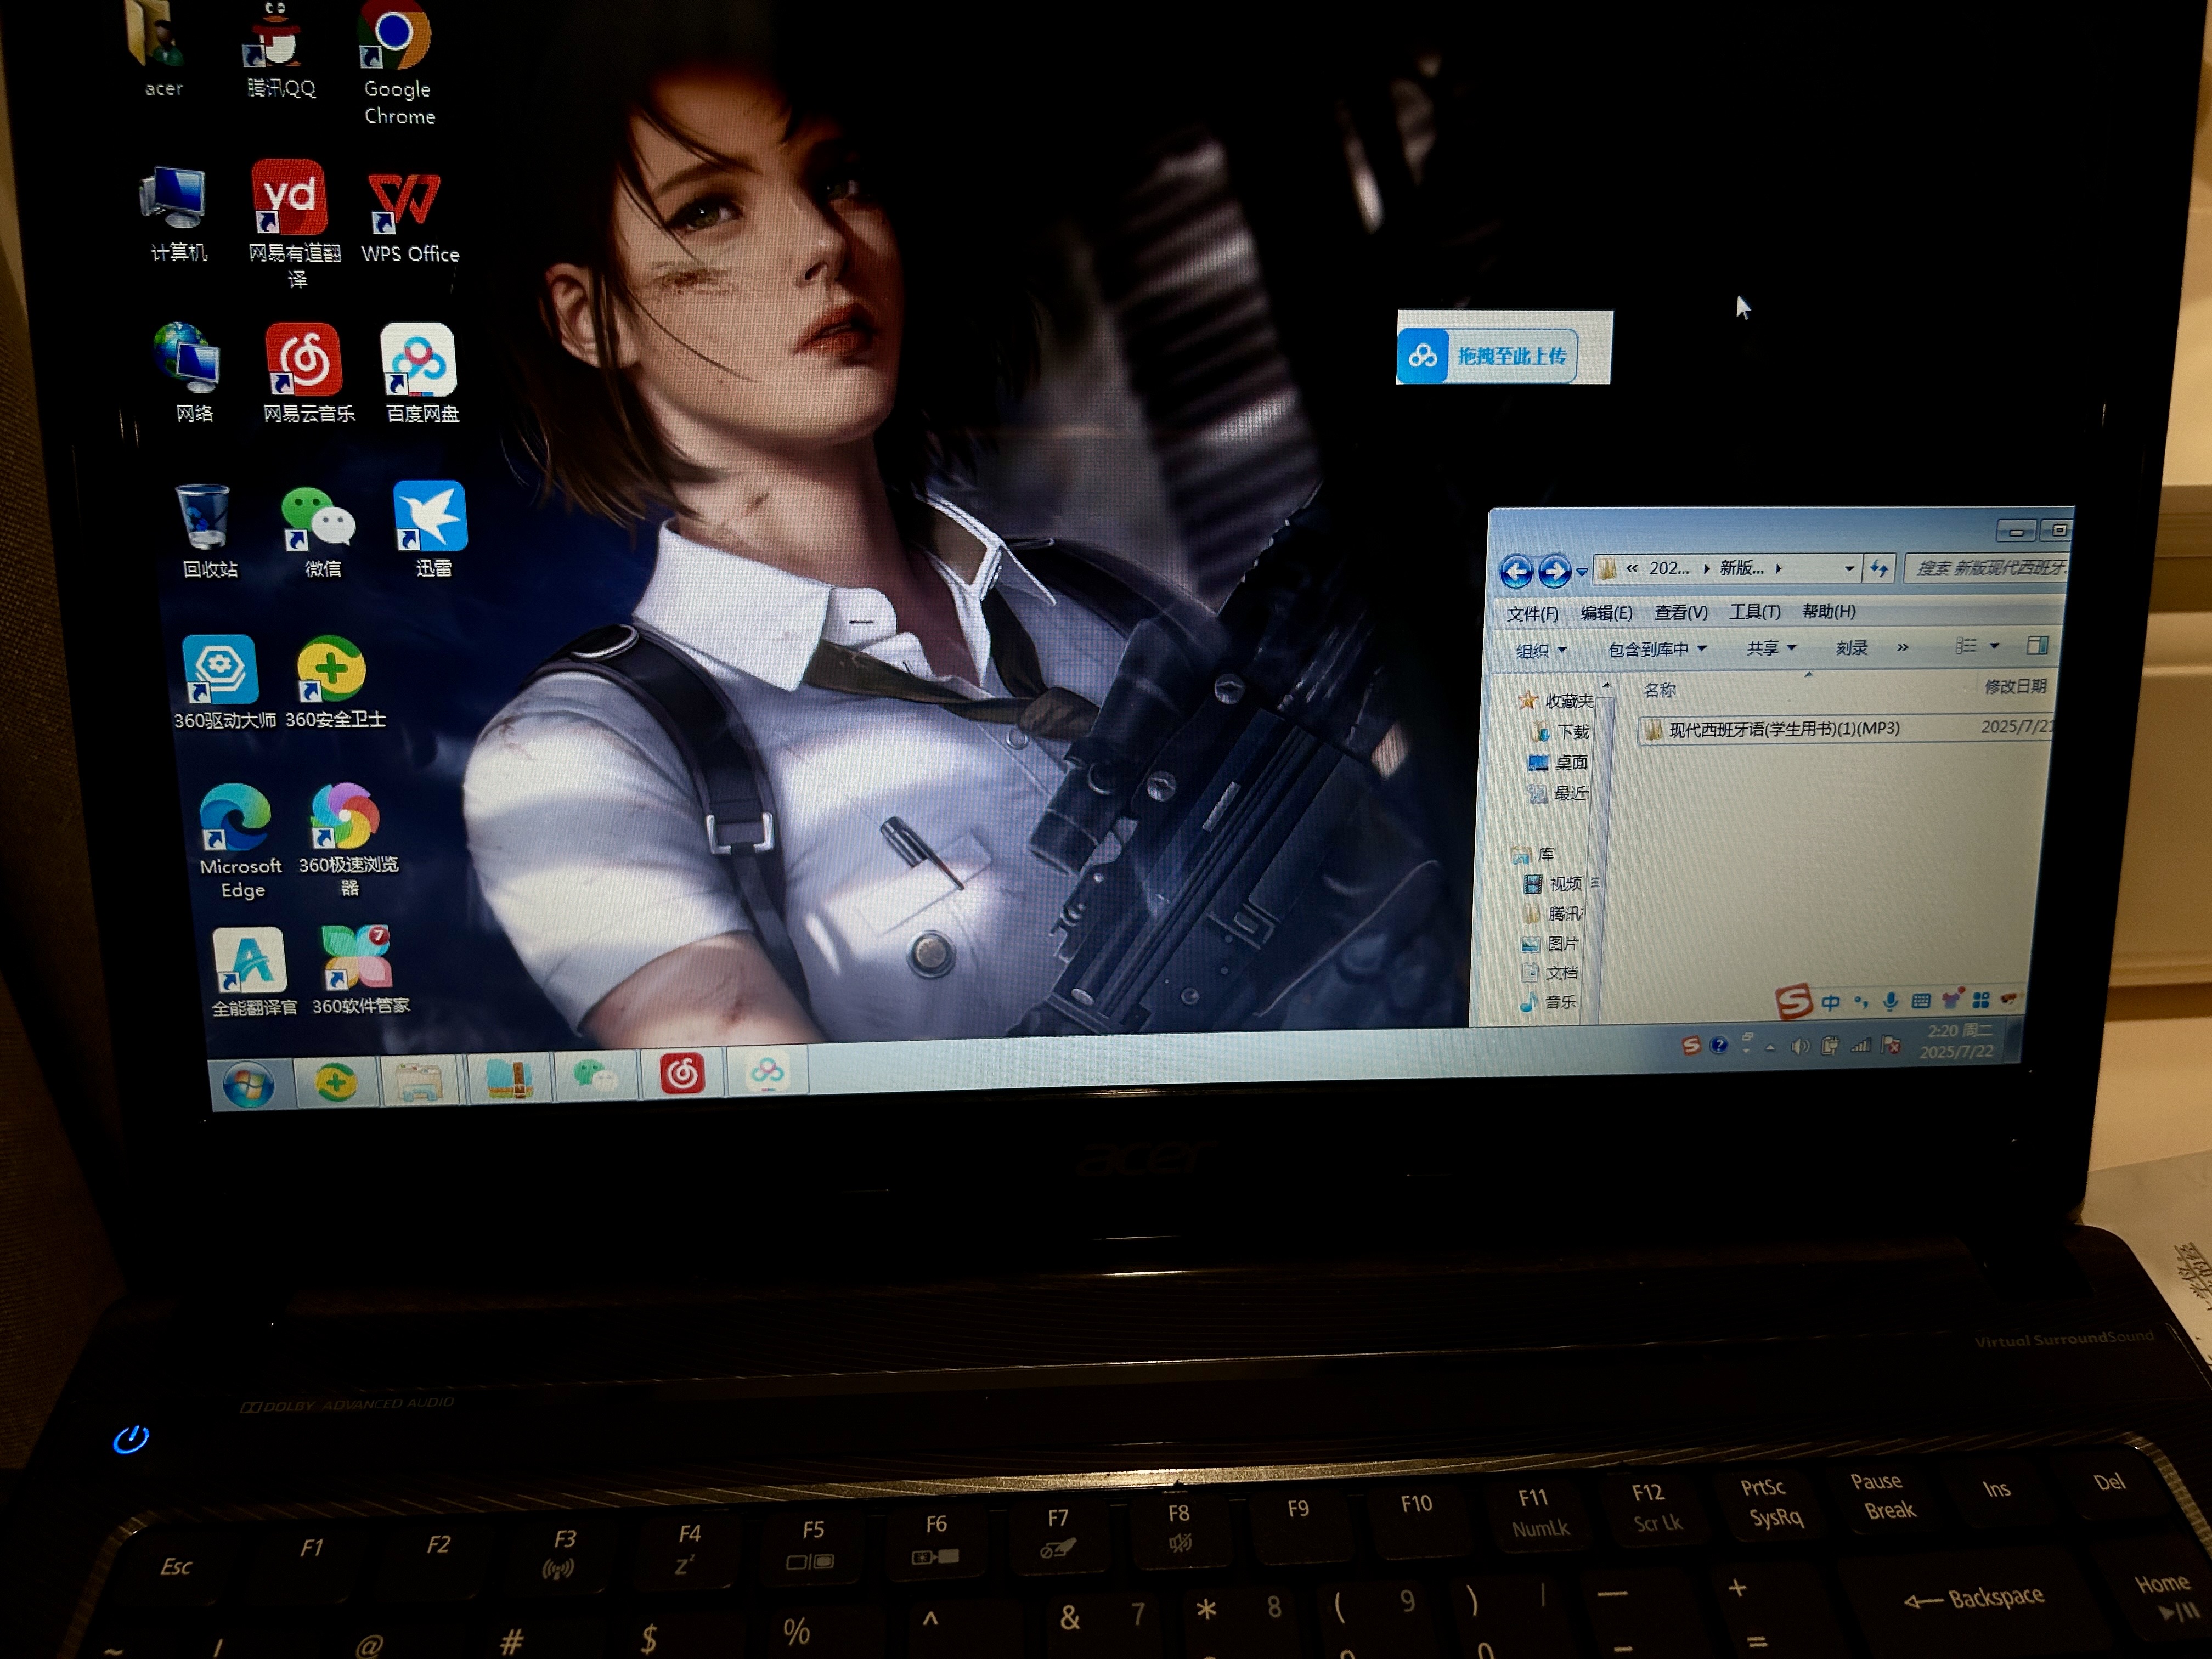Select the 回收站 recycle bin icon

(207, 530)
